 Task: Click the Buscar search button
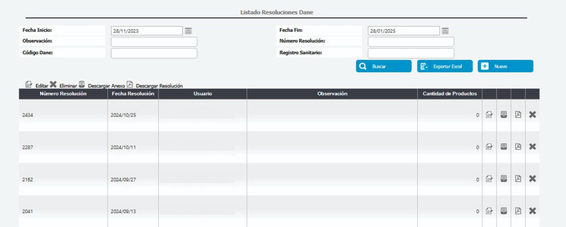pos(383,66)
